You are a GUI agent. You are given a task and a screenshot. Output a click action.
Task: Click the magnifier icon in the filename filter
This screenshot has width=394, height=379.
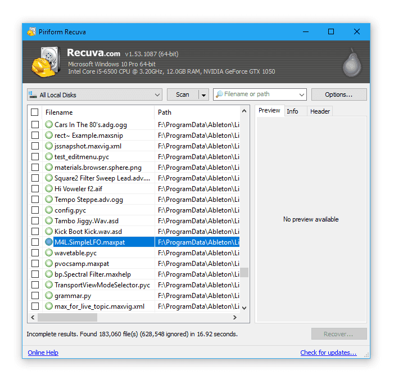[219, 94]
